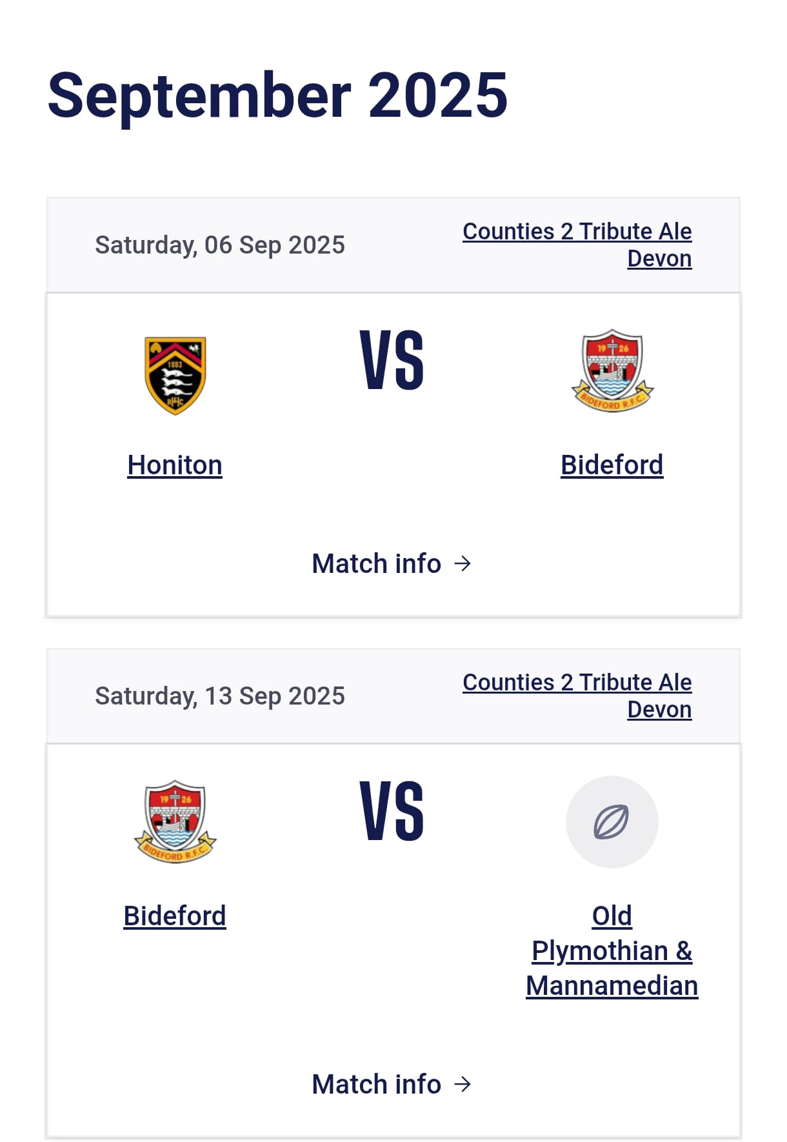
Task: Open the Honiton team link
Action: pyautogui.click(x=175, y=465)
